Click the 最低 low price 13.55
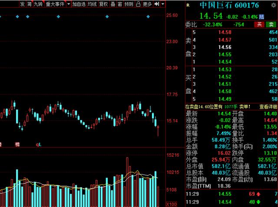Screen dimensions: 278x207 [270, 127]
